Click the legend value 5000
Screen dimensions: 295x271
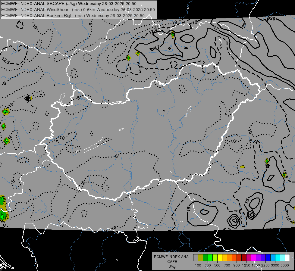pos(285,265)
